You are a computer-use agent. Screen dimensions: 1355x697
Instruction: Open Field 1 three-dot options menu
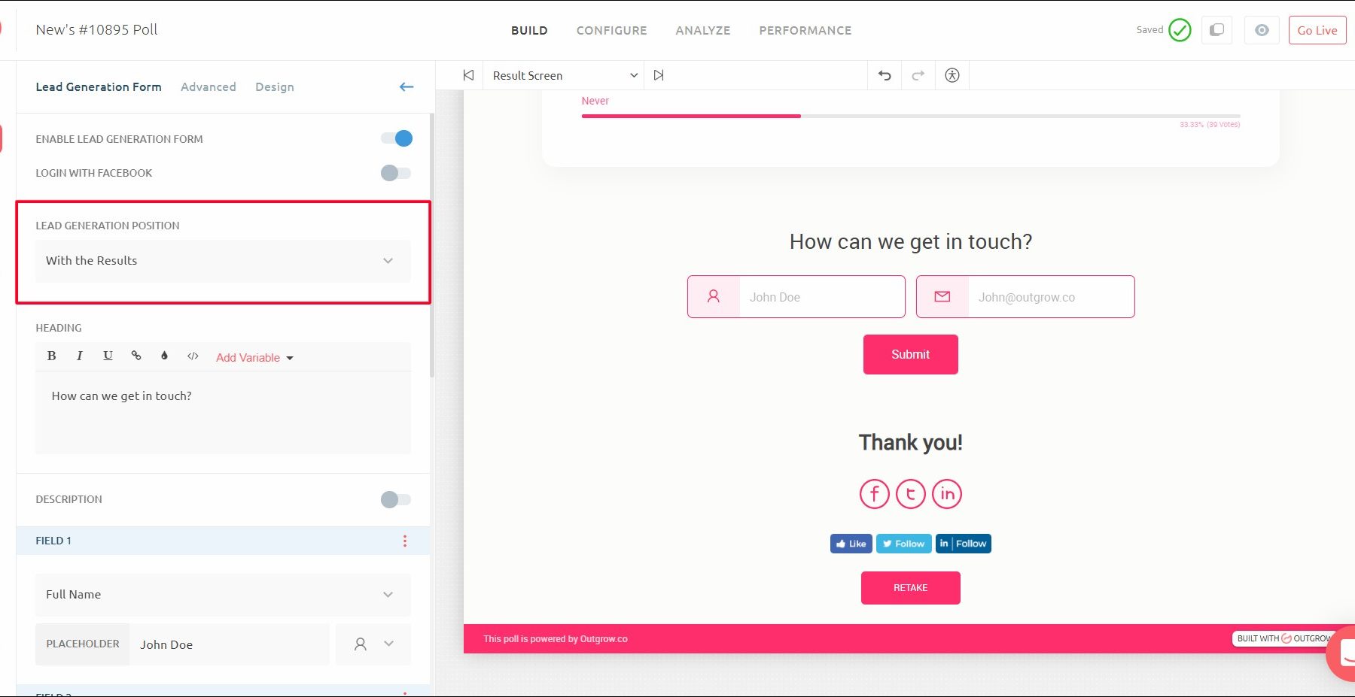click(x=405, y=541)
